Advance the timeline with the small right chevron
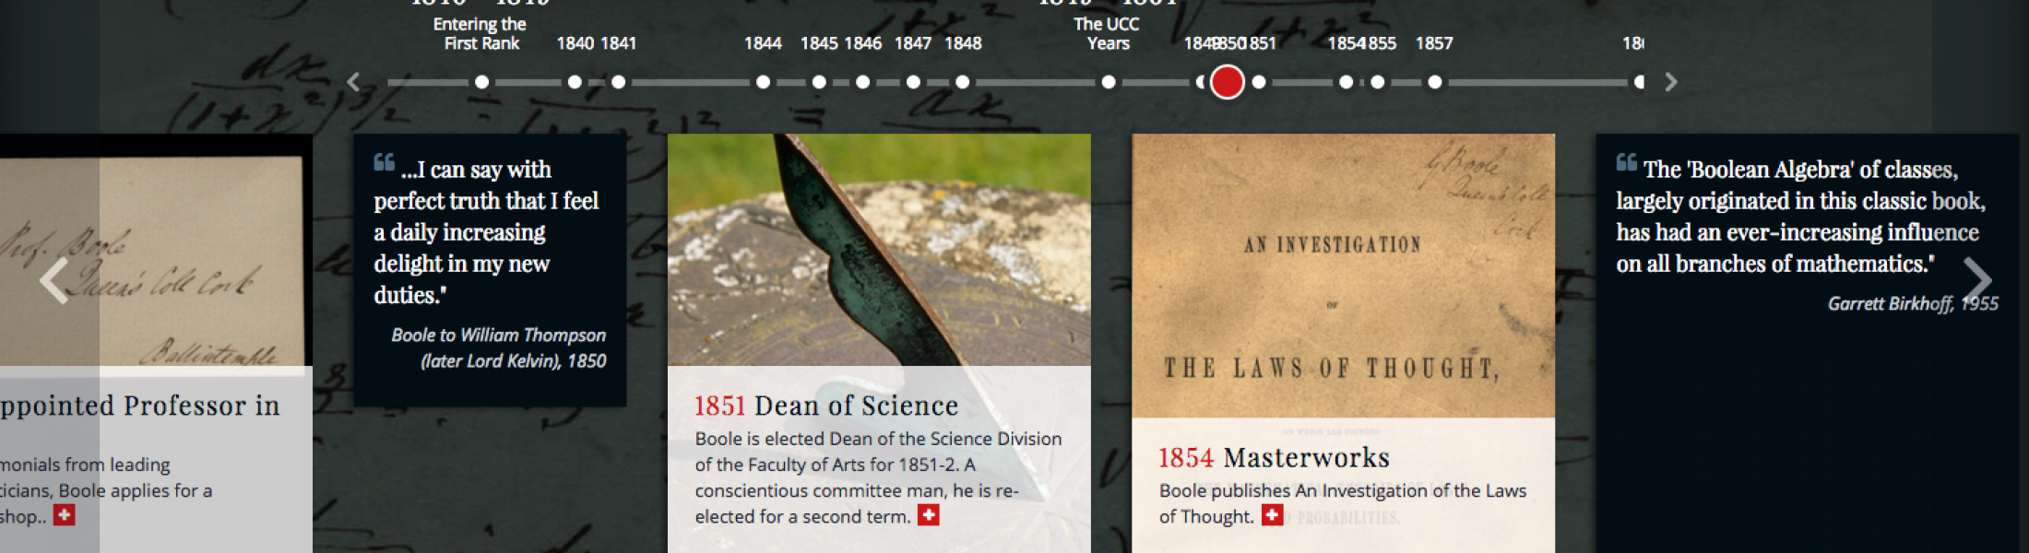 [1671, 82]
